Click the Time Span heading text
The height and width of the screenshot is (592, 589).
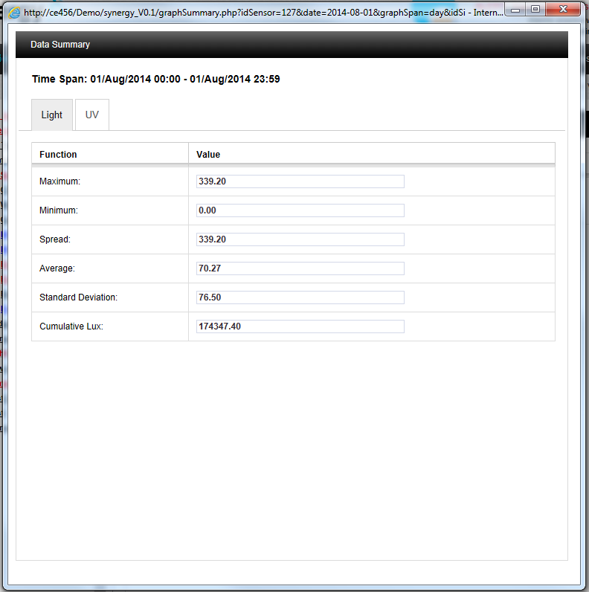(155, 79)
